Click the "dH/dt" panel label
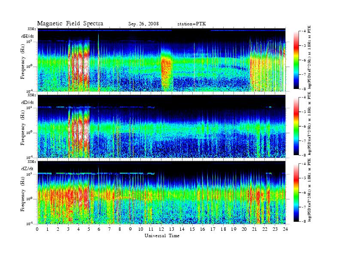This screenshot has width=340, height=263. (x=27, y=37)
